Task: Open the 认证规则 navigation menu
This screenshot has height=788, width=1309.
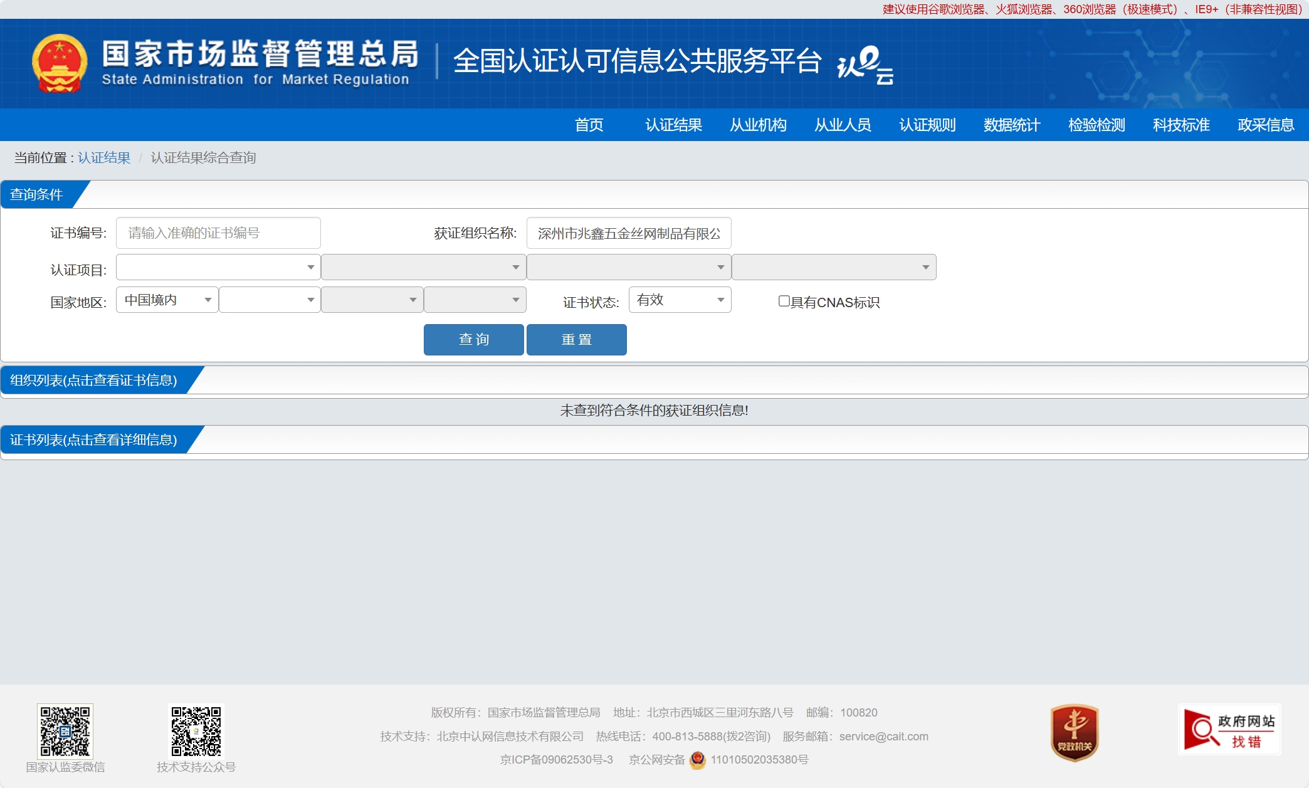Action: click(x=928, y=125)
